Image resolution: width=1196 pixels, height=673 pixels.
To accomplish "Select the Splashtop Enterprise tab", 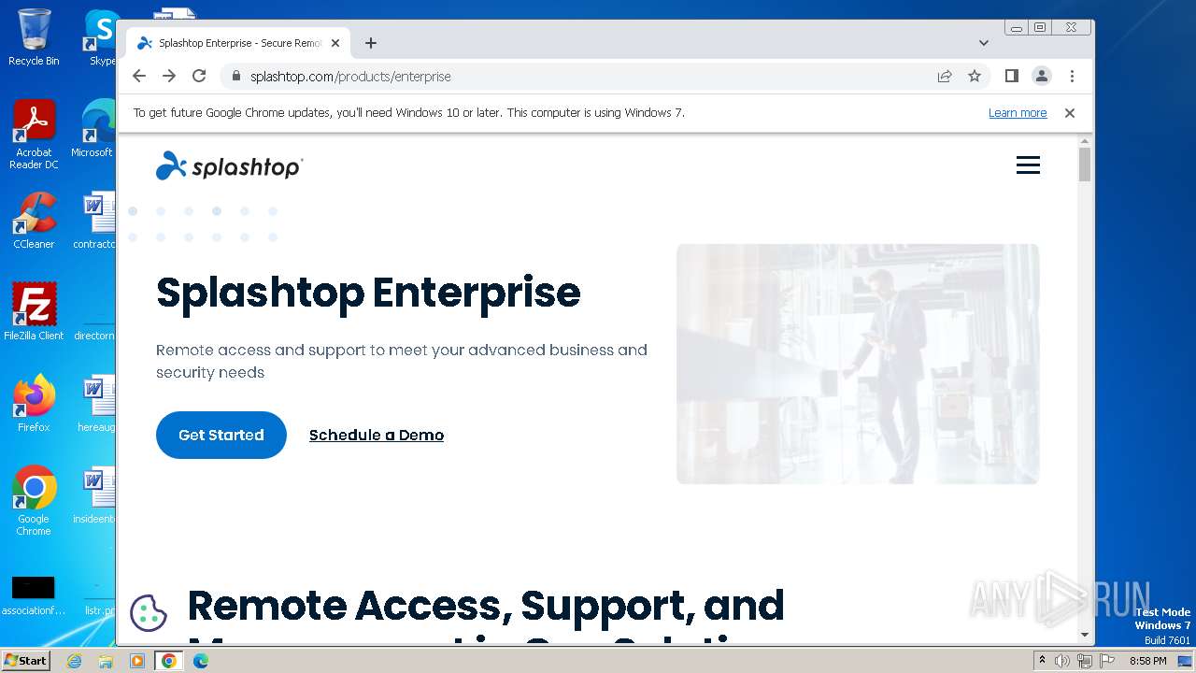I will (x=238, y=43).
